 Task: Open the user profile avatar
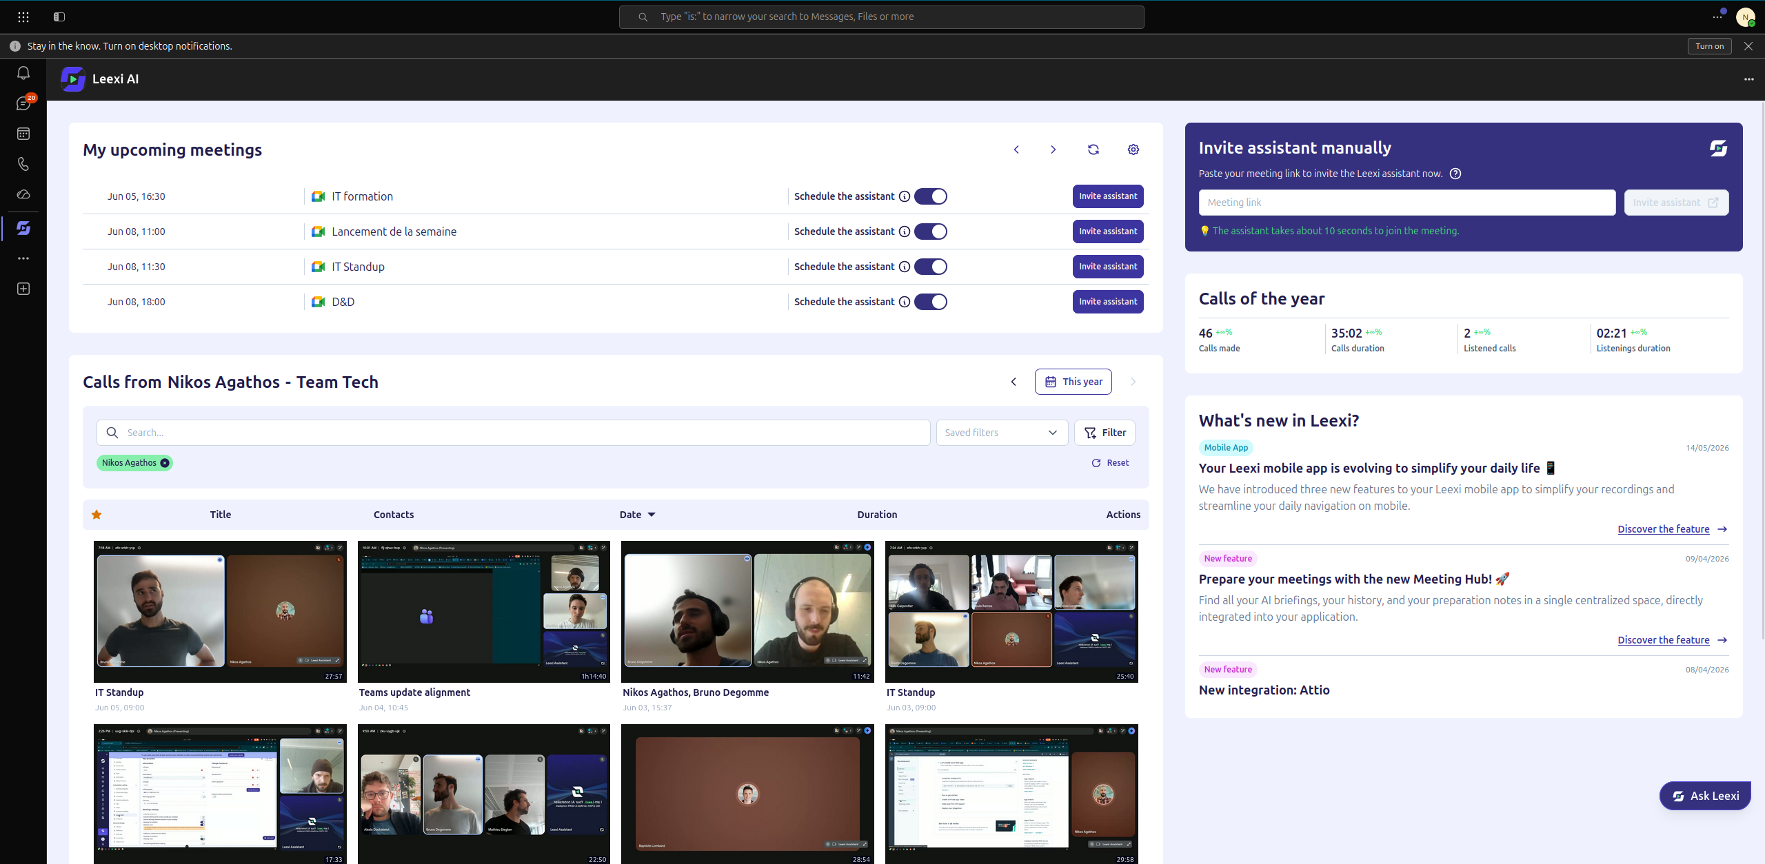(1745, 17)
